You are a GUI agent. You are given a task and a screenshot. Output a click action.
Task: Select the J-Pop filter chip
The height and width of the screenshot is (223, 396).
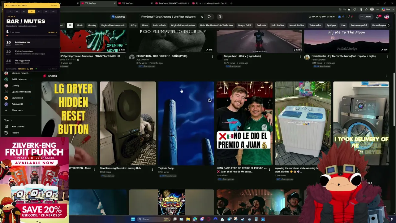pos(133,25)
